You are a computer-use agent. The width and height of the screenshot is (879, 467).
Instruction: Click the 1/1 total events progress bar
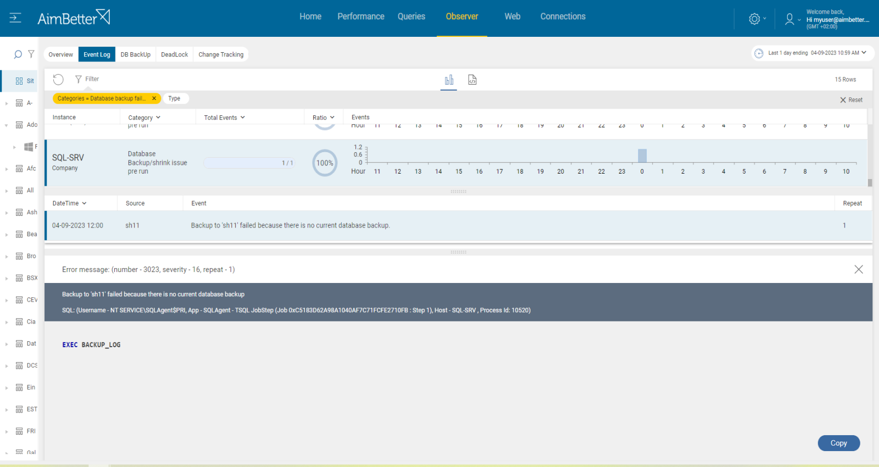[x=249, y=163]
